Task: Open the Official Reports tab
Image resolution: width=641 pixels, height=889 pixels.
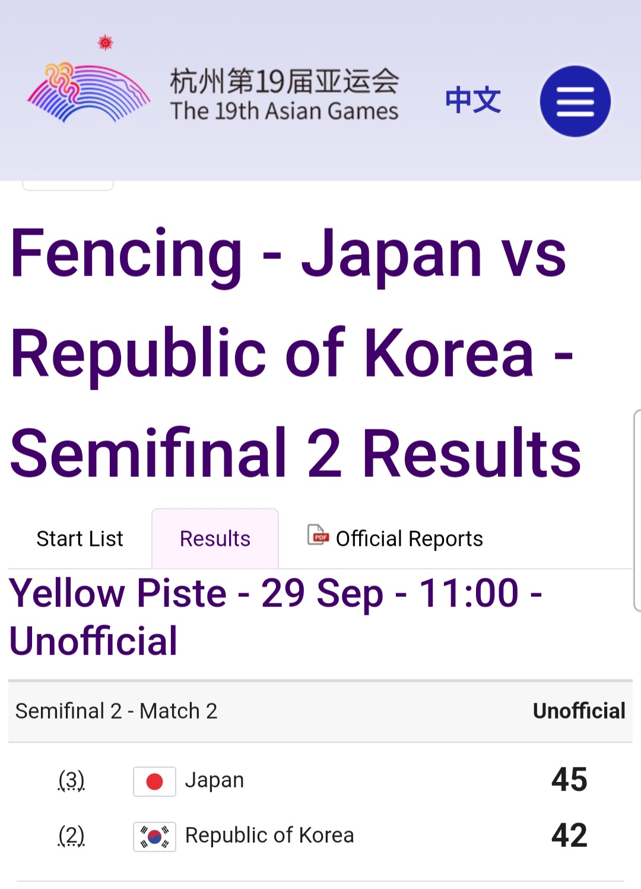Action: click(409, 539)
